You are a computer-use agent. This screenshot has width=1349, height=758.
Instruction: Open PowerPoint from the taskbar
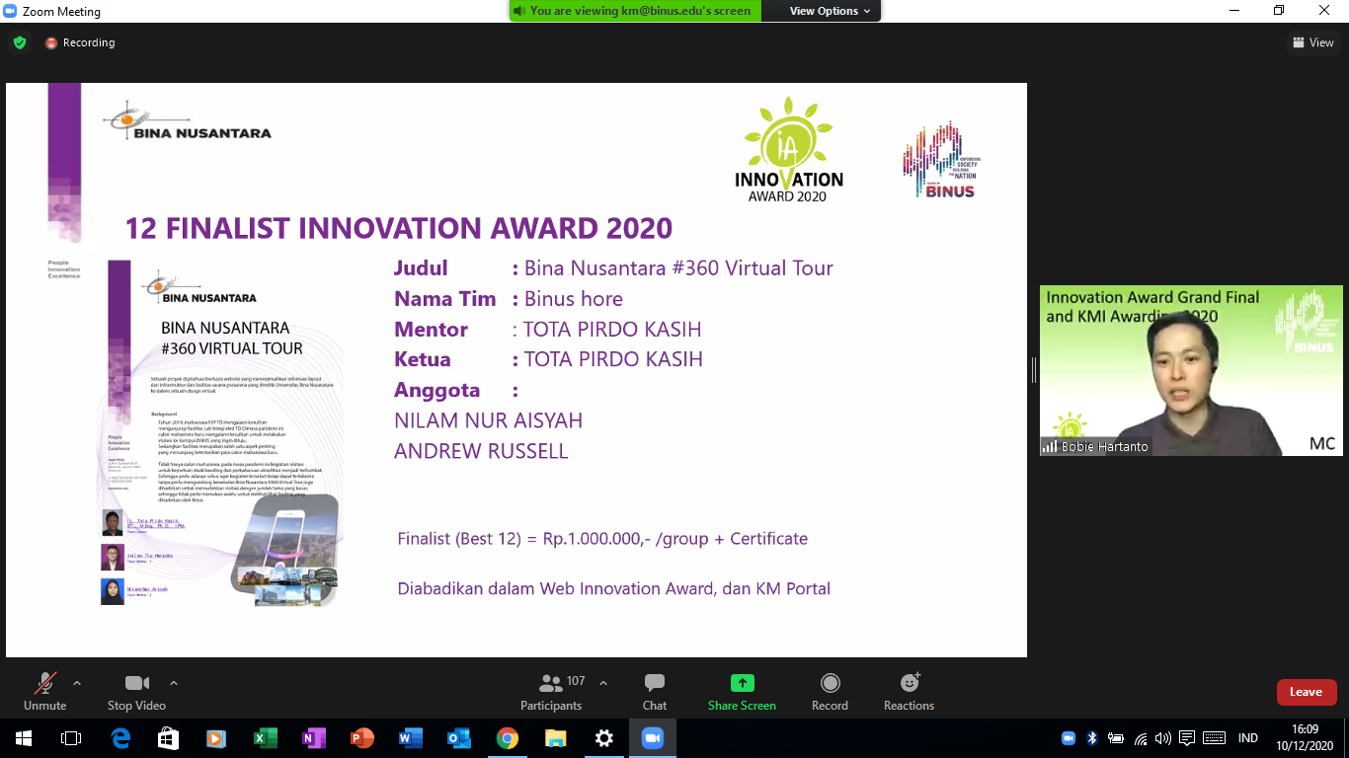(362, 738)
